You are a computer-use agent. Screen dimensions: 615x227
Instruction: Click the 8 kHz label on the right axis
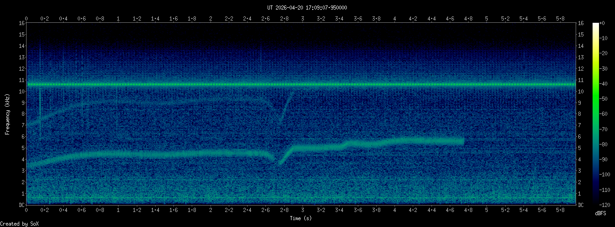click(x=580, y=114)
